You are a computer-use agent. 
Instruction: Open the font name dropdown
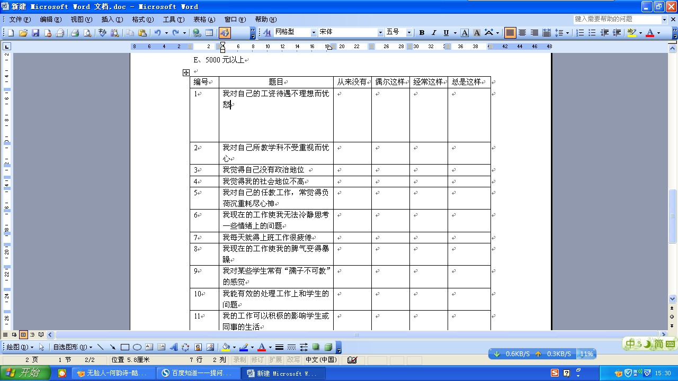coord(380,32)
